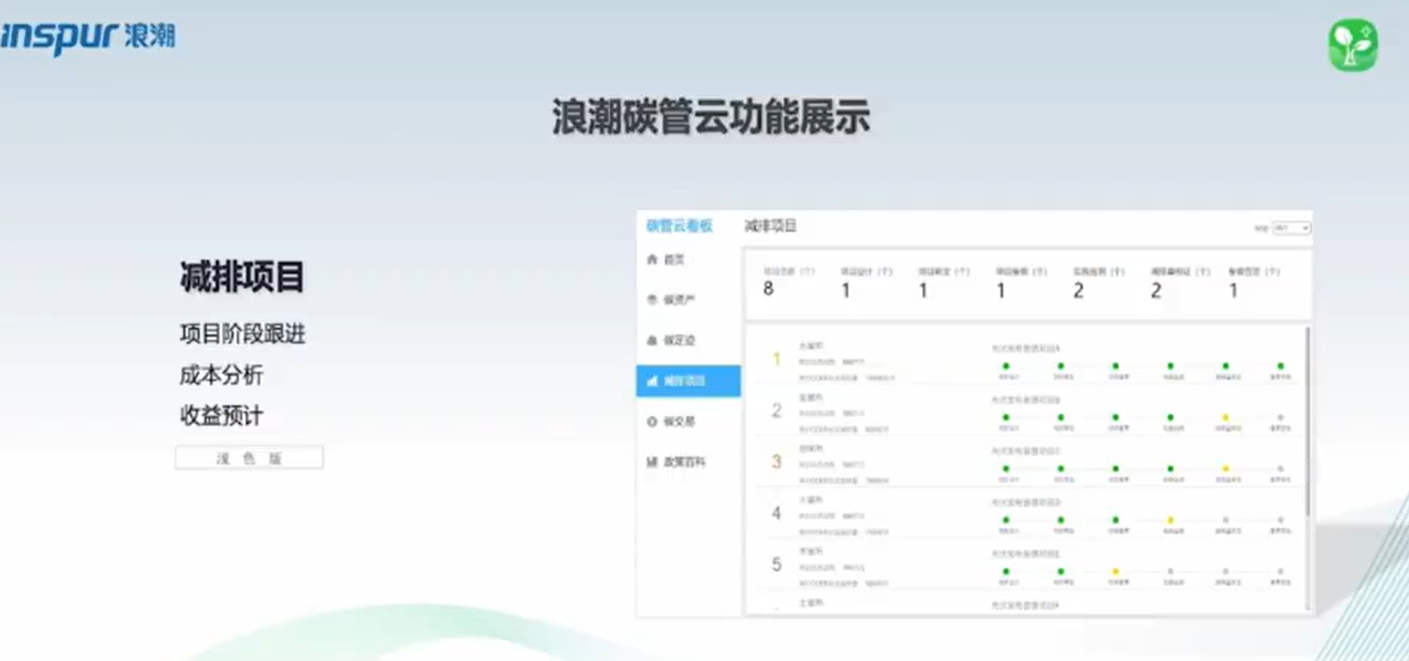Click the 项目阶段跟进 bullet text
The width and height of the screenshot is (1409, 661).
[243, 334]
